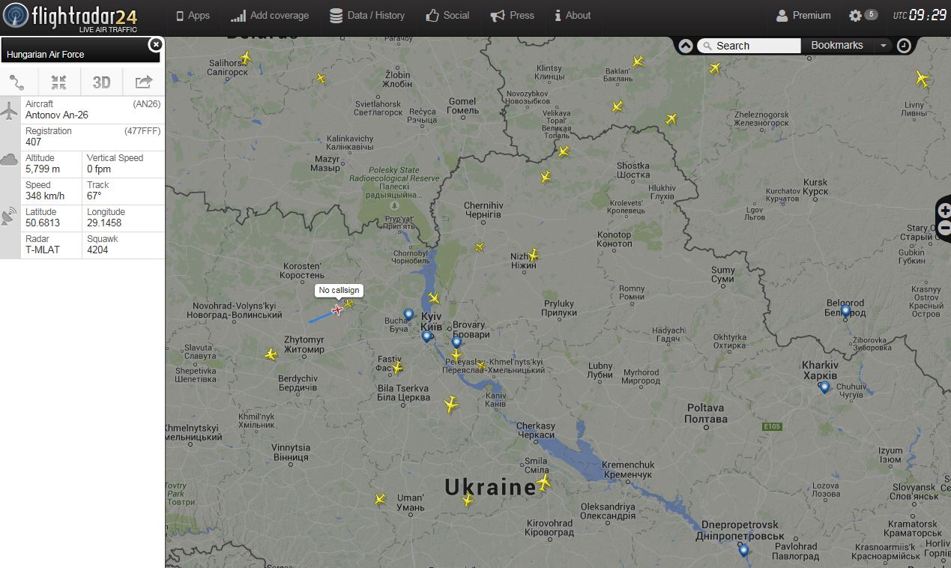Expand the Bookmarks dropdown arrow
The width and height of the screenshot is (951, 568).
pos(884,46)
